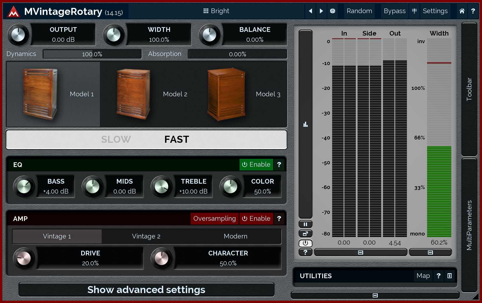The width and height of the screenshot is (482, 303).
Task: Click the home icon in the top bar
Action: tap(462, 11)
